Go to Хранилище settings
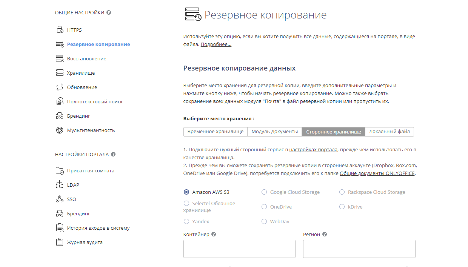 point(81,73)
